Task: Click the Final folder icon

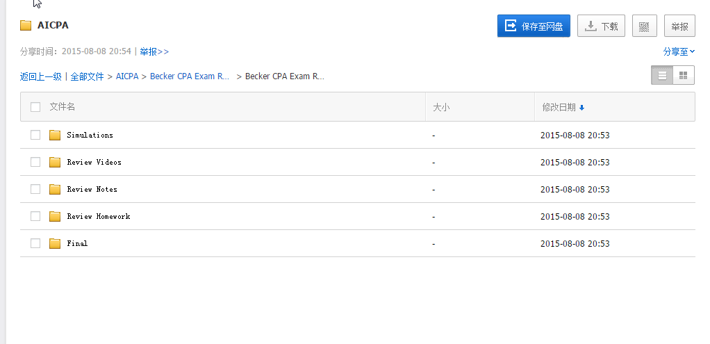Action: (x=55, y=243)
